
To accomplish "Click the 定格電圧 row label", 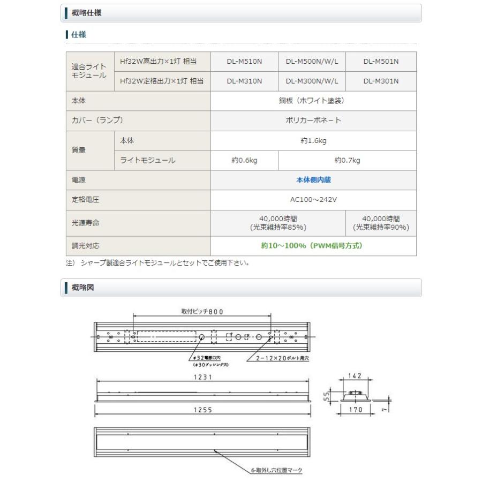I will 138,200.
